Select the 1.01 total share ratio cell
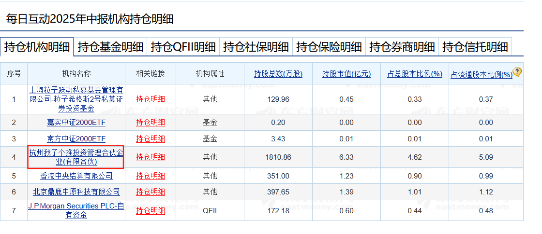 (415, 193)
